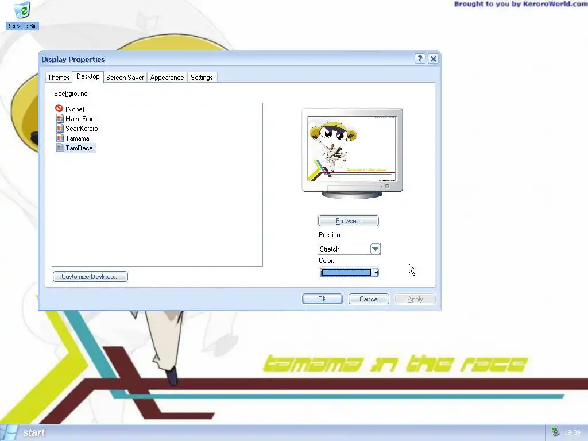Screen dimensions: 588x441
Task: Click the Windows logo on start button
Action: click(9, 432)
